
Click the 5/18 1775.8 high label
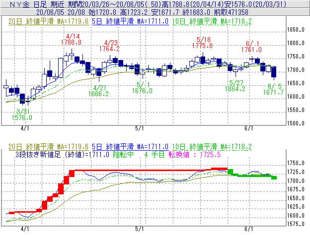[x=203, y=43]
